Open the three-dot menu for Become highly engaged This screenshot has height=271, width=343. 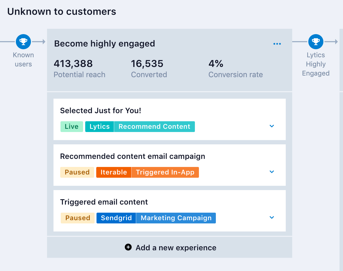click(x=277, y=44)
